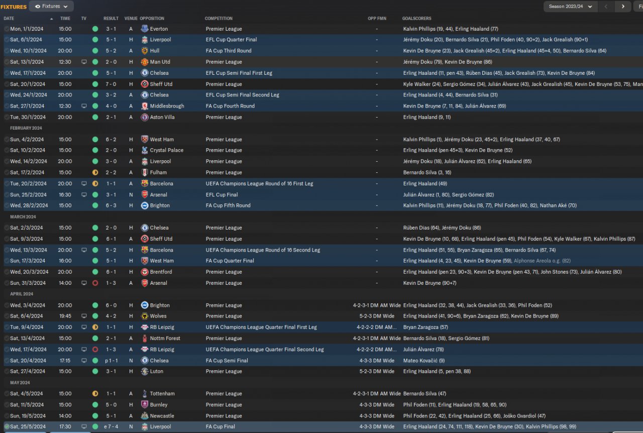Sort by the OPPOSITION column header
The image size is (643, 433).
tap(152, 19)
